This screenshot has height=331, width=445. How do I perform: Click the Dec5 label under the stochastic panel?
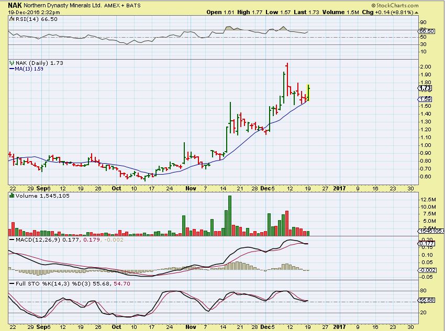268,327
